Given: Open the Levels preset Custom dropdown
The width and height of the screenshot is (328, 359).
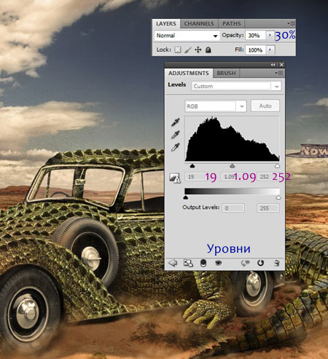Looking at the screenshot, I should (236, 86).
